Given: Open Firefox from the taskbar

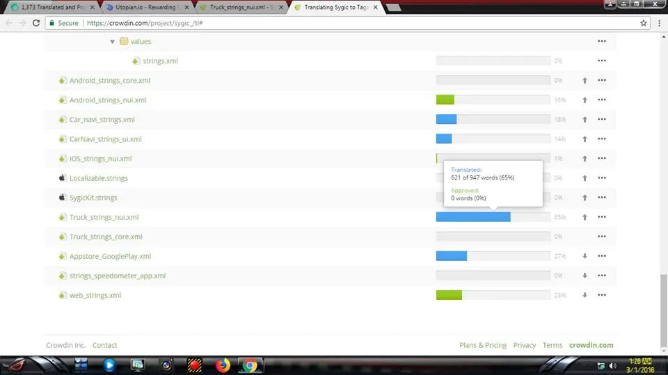Looking at the screenshot, I should coord(223,365).
